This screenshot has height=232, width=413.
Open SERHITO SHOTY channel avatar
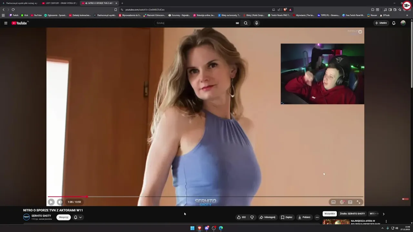point(26,217)
